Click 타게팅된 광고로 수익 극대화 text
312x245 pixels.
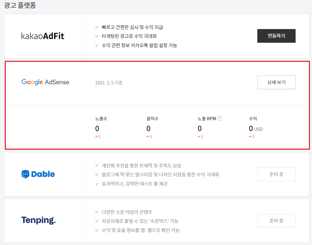click(x=129, y=36)
